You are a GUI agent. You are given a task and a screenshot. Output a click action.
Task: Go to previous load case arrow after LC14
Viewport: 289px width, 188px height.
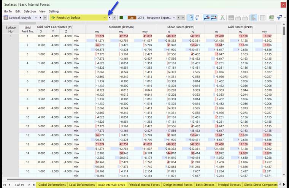(178, 18)
